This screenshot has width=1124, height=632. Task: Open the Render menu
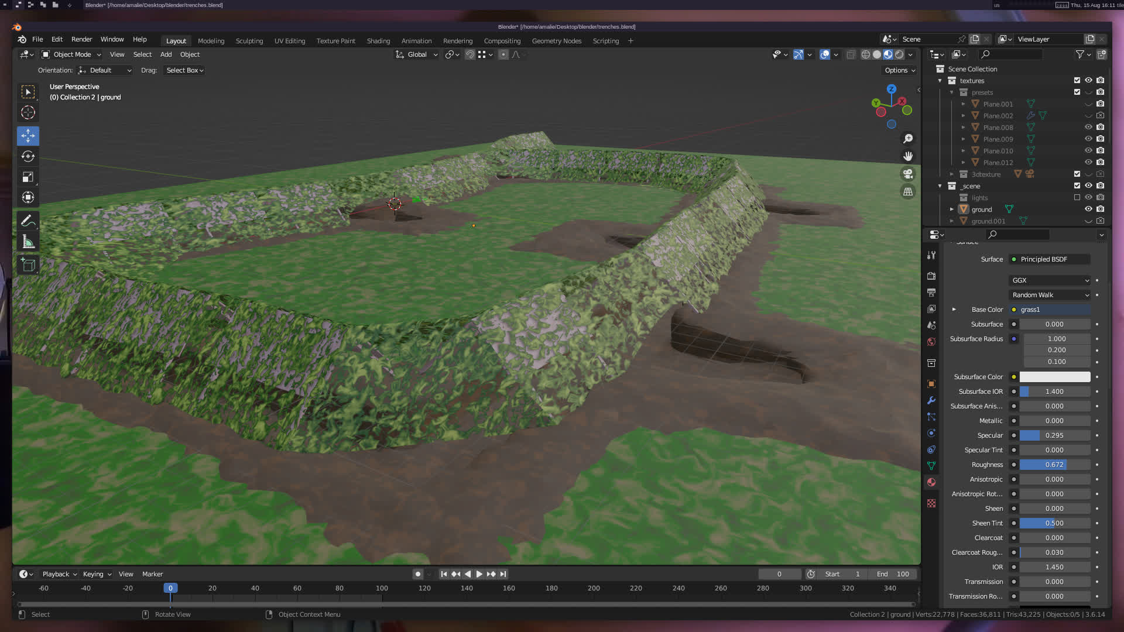[81, 39]
